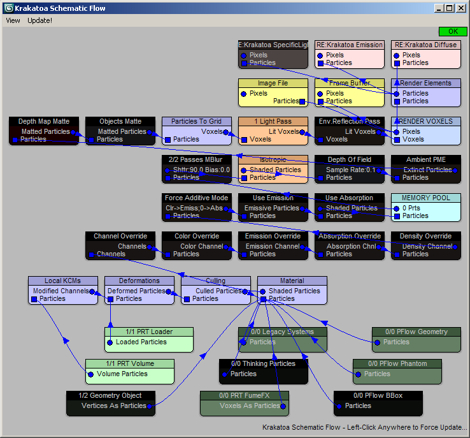This screenshot has height=438, width=470.
Task: Click Vertices As Particles socket in Geometry Object
Action: pyautogui.click(x=149, y=406)
